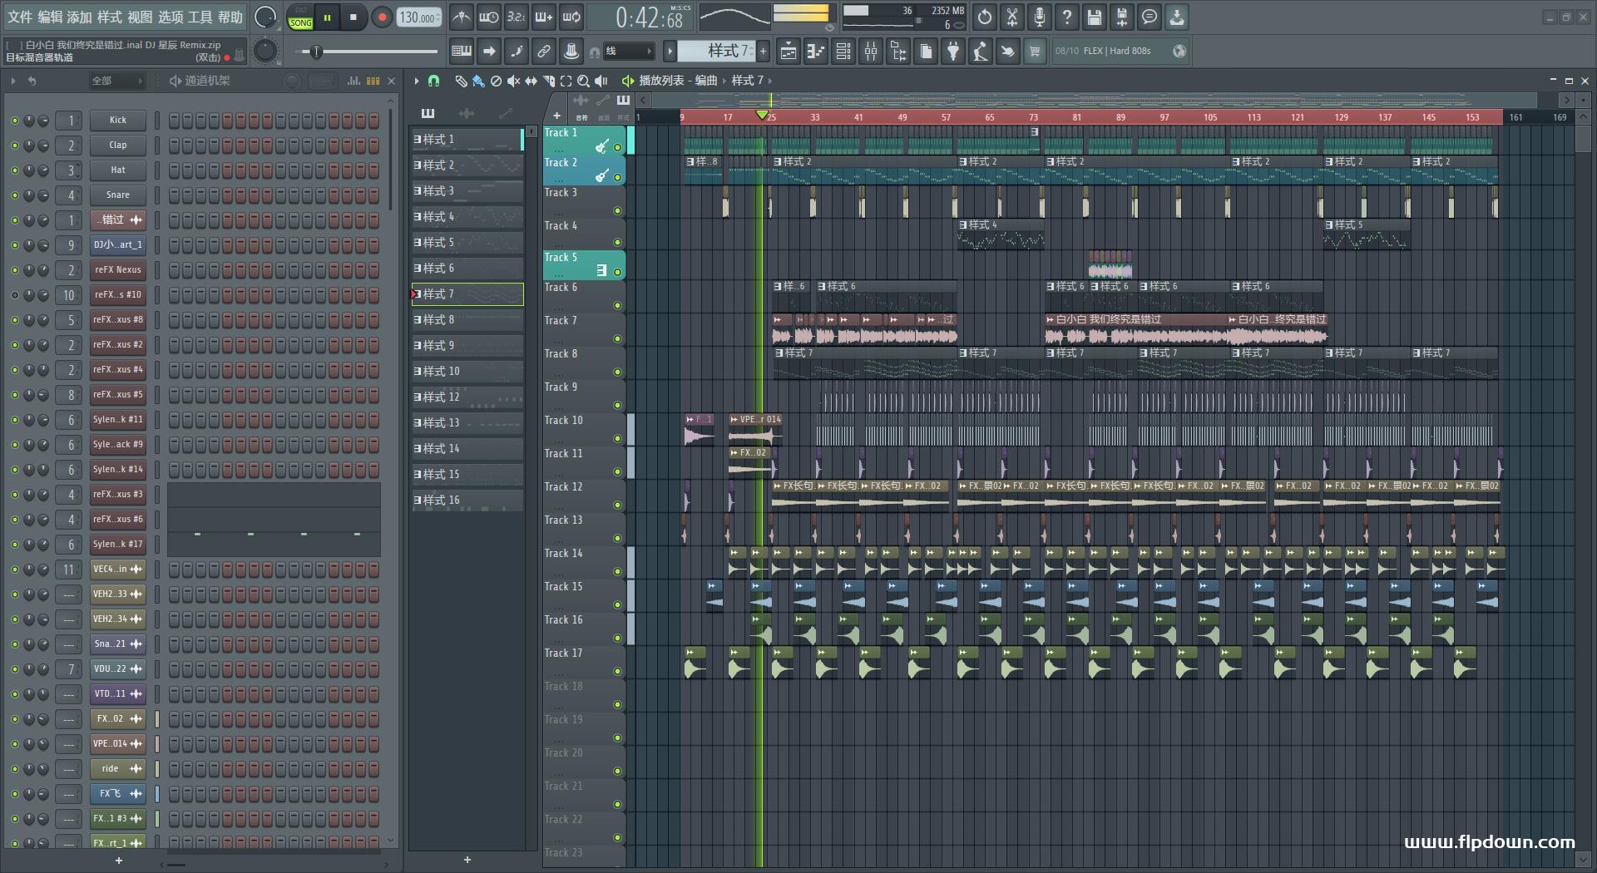Open the 视图 menu
Viewport: 1597px width, 873px height.
coord(140,17)
